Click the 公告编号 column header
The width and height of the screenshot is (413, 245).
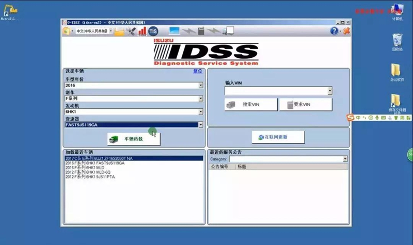click(x=223, y=167)
